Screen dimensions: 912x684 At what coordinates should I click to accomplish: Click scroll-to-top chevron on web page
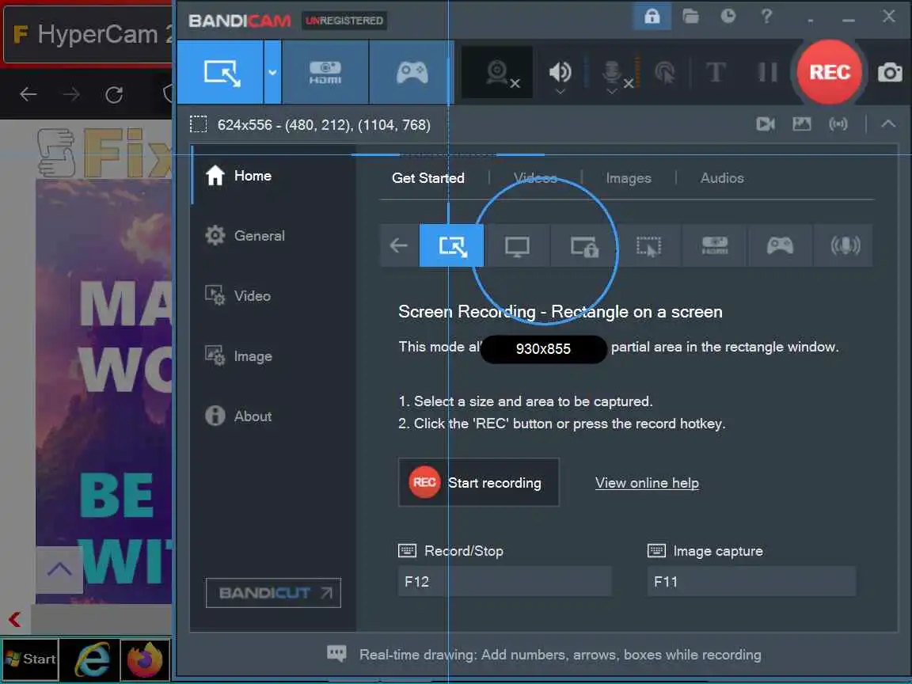[x=59, y=569]
